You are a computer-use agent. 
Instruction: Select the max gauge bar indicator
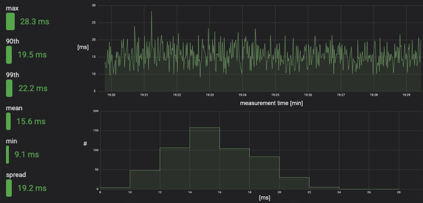point(10,22)
